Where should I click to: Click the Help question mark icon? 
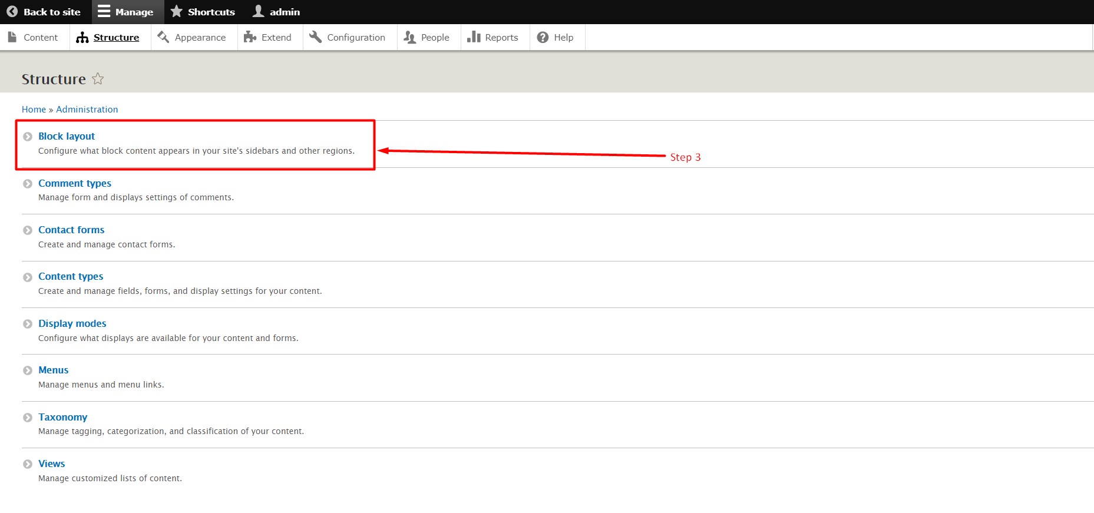(x=543, y=37)
